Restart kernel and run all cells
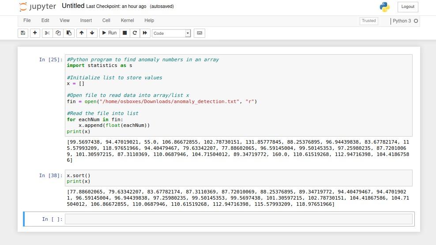The width and height of the screenshot is (436, 245). pyautogui.click(x=145, y=33)
